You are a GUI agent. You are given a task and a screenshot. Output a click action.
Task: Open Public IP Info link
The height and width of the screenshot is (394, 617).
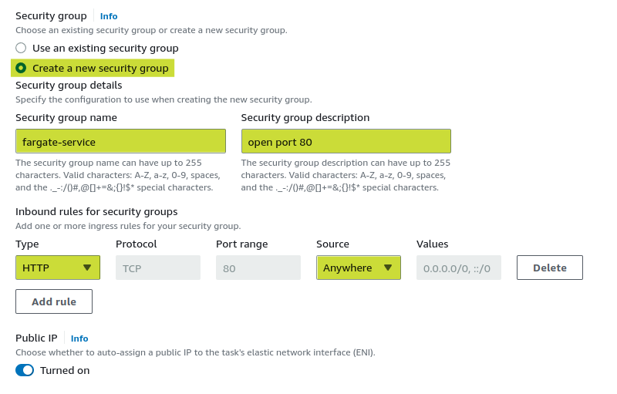79,338
